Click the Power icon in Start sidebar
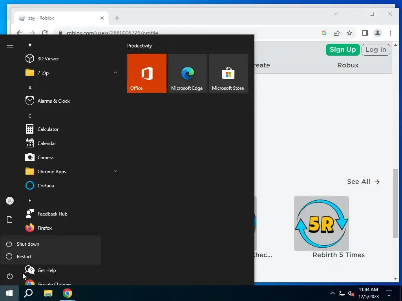The image size is (402, 301). coord(10,276)
